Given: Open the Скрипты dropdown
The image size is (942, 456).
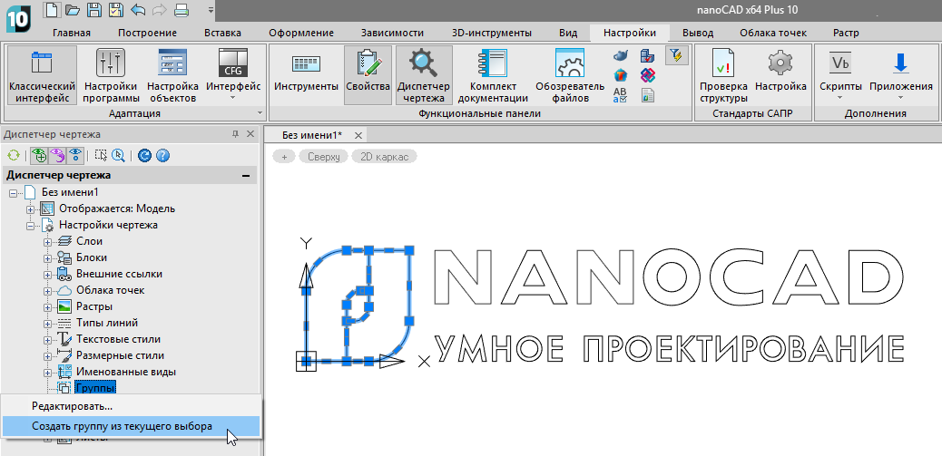Looking at the screenshot, I should [839, 75].
